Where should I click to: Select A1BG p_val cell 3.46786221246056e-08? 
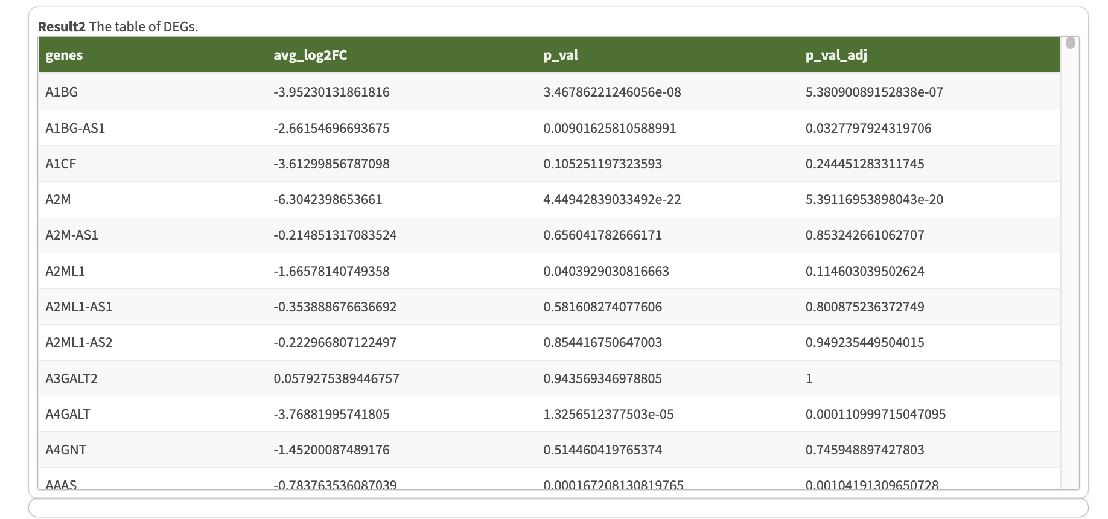612,92
